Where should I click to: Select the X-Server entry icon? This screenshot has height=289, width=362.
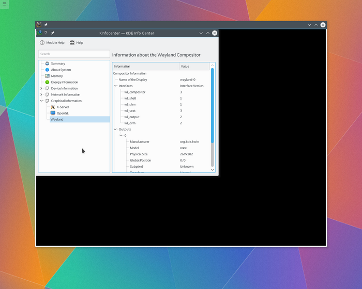click(53, 107)
